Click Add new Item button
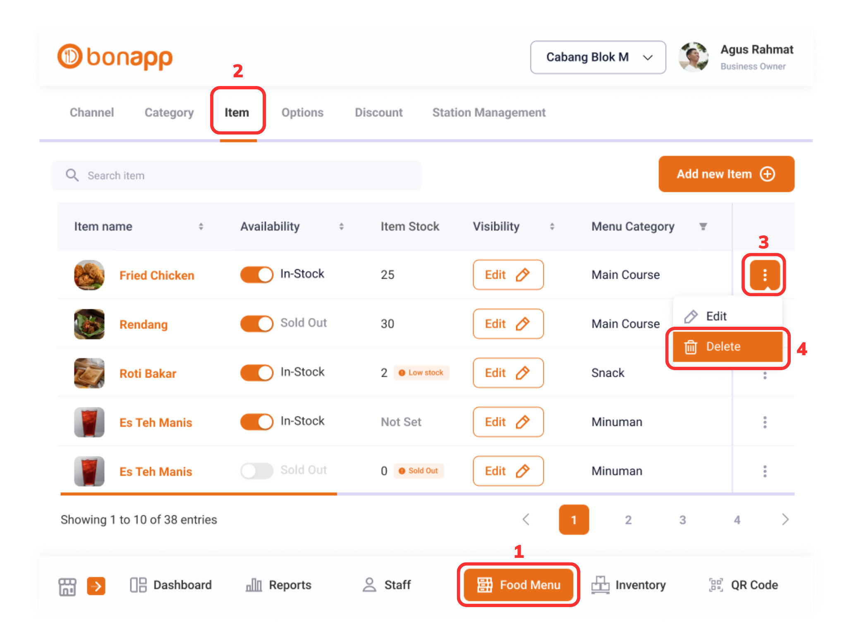Screen dimensions: 847x641 pos(726,174)
